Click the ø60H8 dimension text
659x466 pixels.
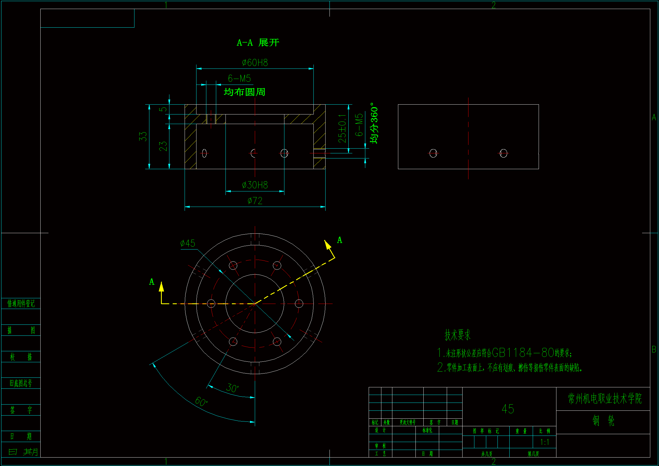click(255, 63)
